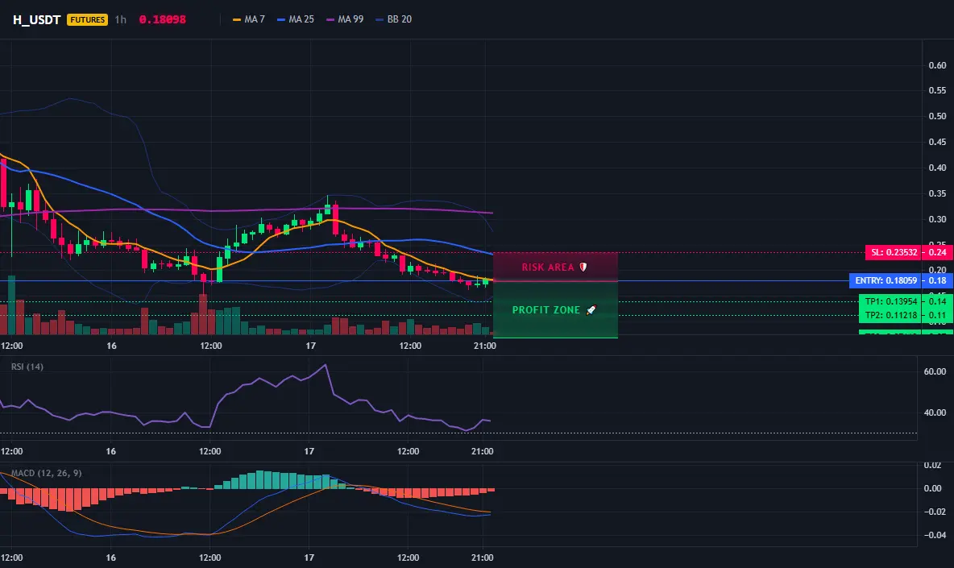Click the H_USDT symbol name
This screenshot has height=568, width=954.
click(x=36, y=19)
